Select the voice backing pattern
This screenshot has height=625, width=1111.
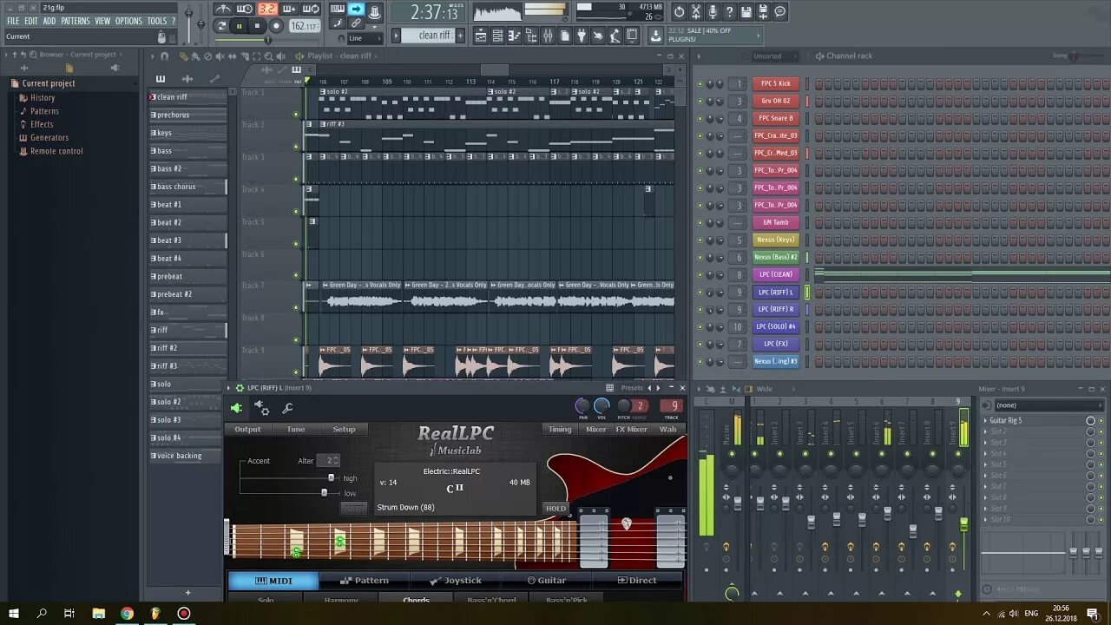pos(187,456)
